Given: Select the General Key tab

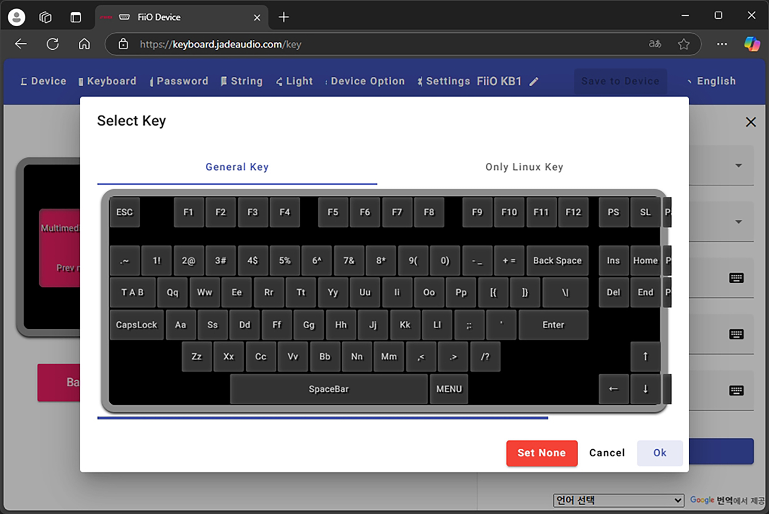Looking at the screenshot, I should (x=237, y=167).
